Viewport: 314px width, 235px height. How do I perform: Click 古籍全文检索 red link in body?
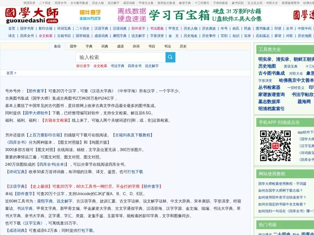click(x=56, y=121)
